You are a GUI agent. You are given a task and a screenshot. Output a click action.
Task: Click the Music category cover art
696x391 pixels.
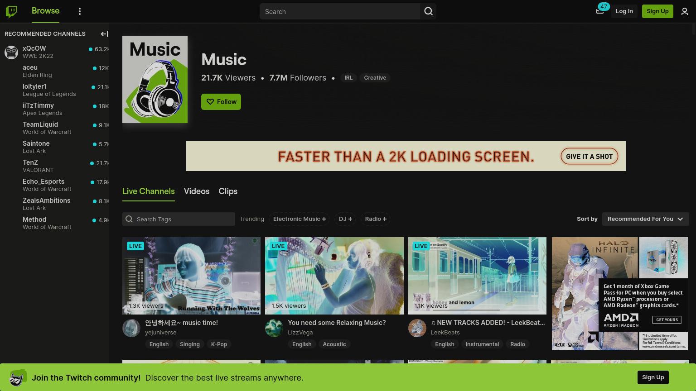pos(155,80)
